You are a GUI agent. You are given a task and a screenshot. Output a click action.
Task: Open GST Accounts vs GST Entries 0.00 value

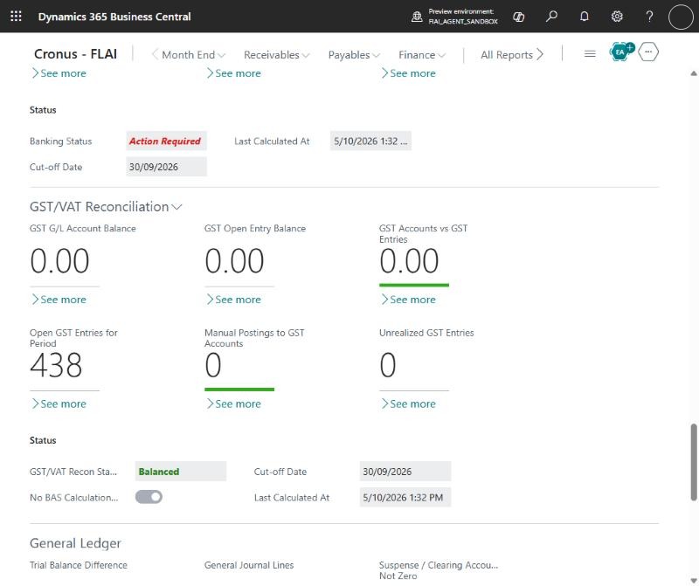click(x=409, y=261)
